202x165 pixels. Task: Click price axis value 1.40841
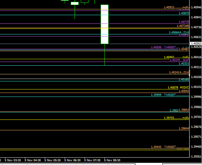pyautogui.click(x=196, y=17)
